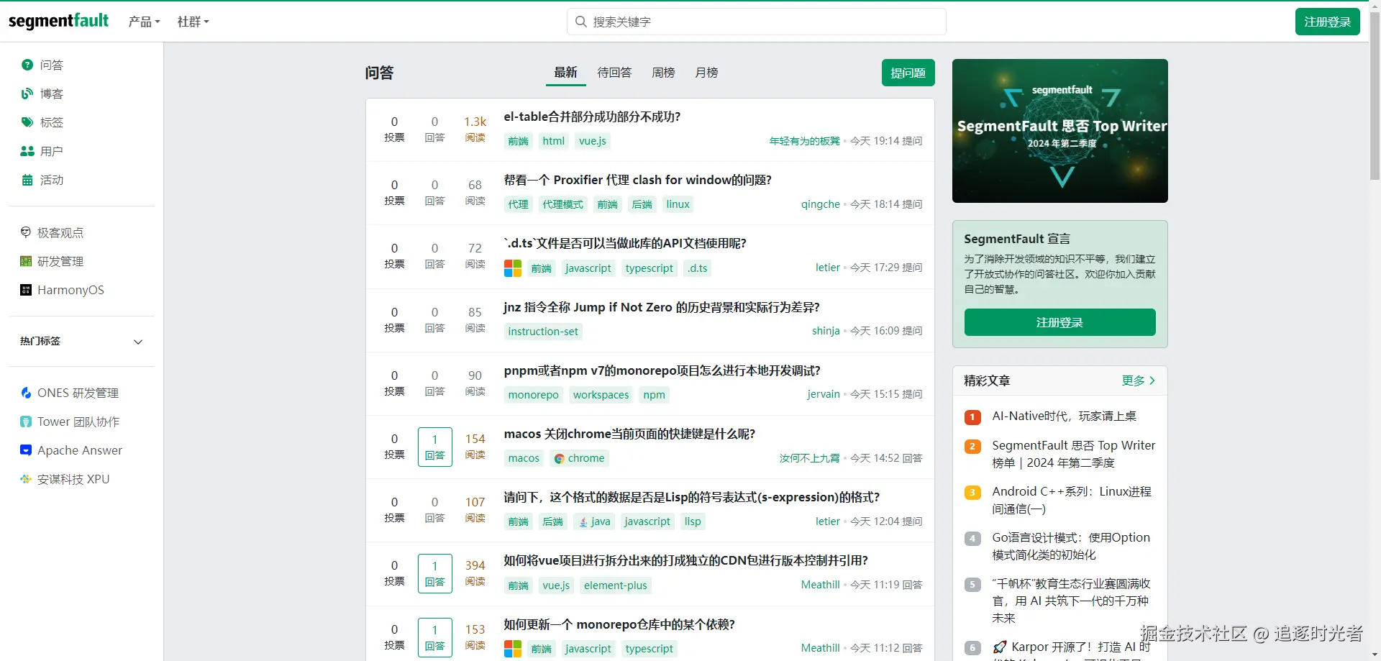Open 博客 in the left sidebar
The image size is (1381, 661).
(x=52, y=94)
